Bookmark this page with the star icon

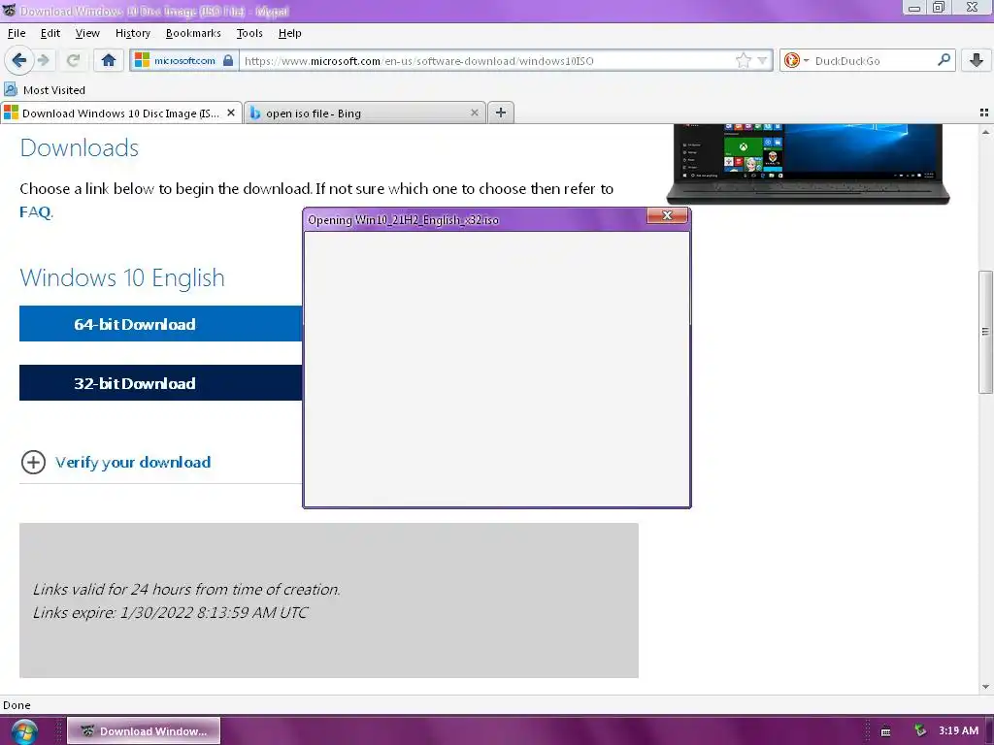tap(743, 60)
